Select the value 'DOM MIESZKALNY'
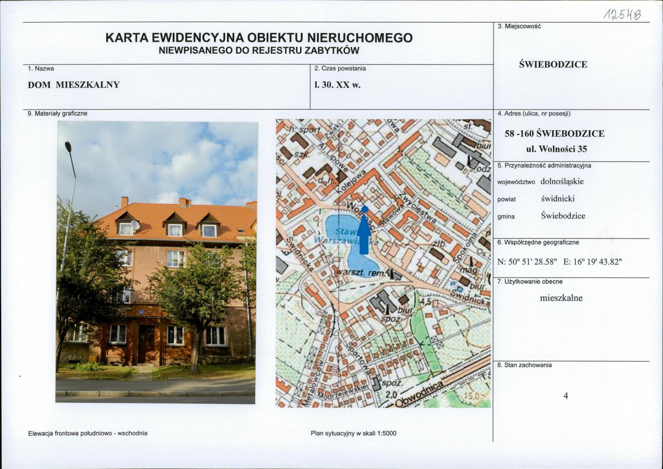The width and height of the screenshot is (663, 469). (74, 85)
